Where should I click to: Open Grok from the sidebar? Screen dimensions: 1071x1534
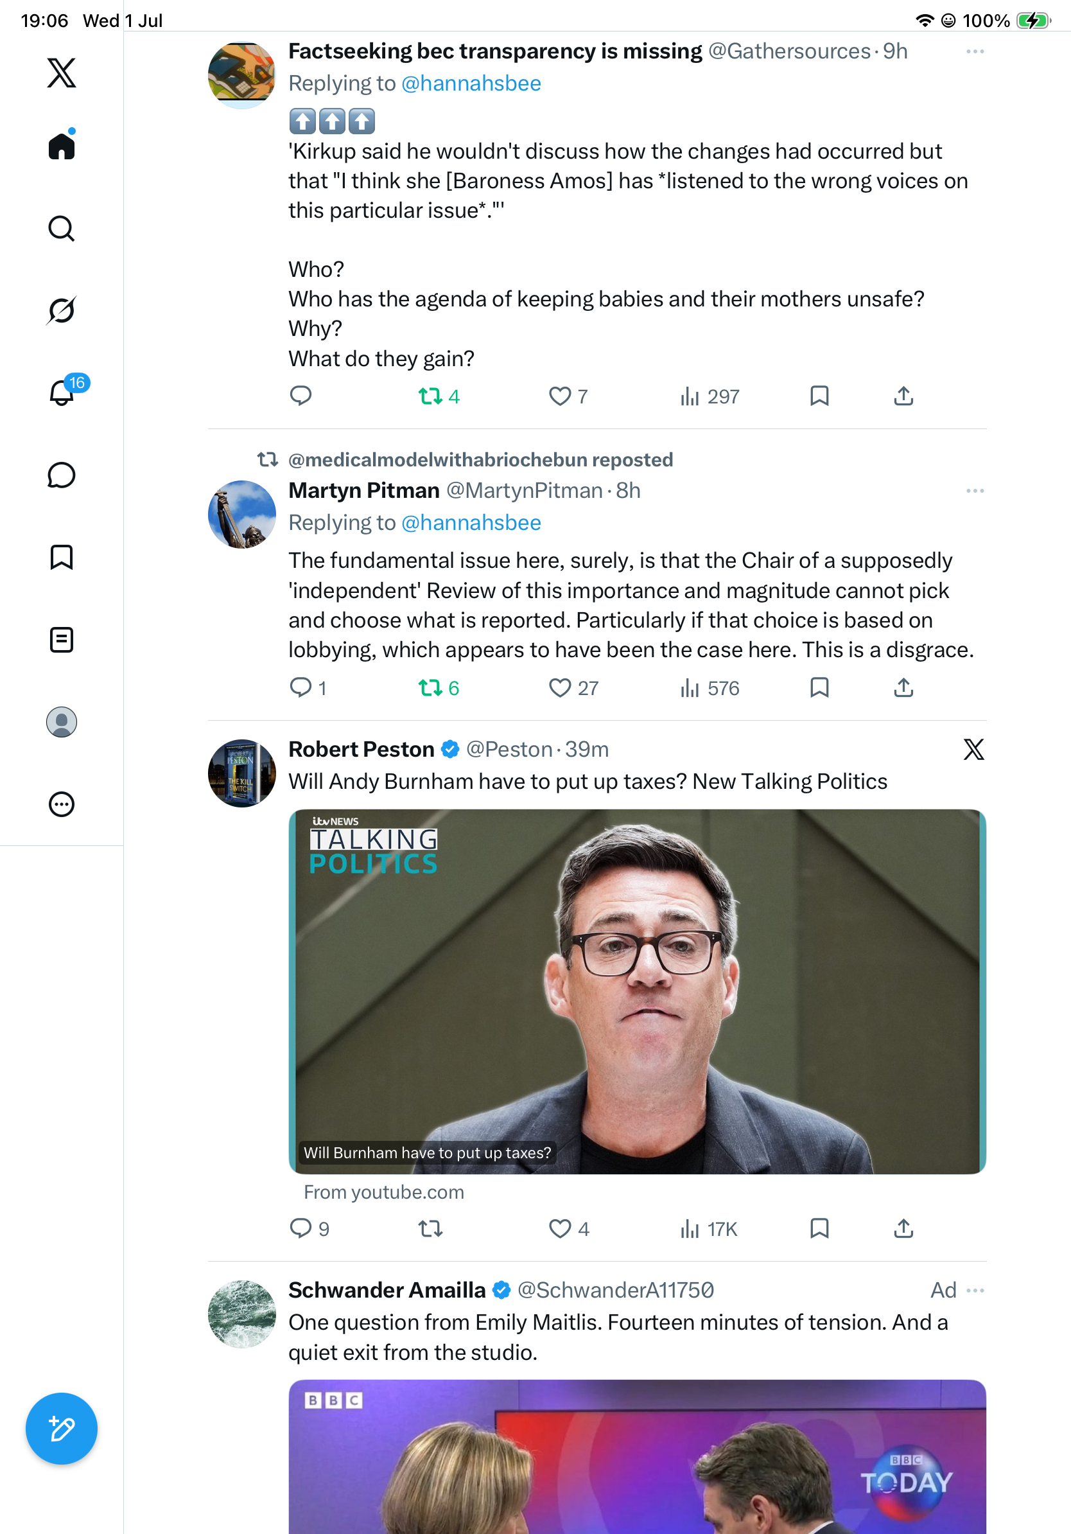tap(62, 310)
